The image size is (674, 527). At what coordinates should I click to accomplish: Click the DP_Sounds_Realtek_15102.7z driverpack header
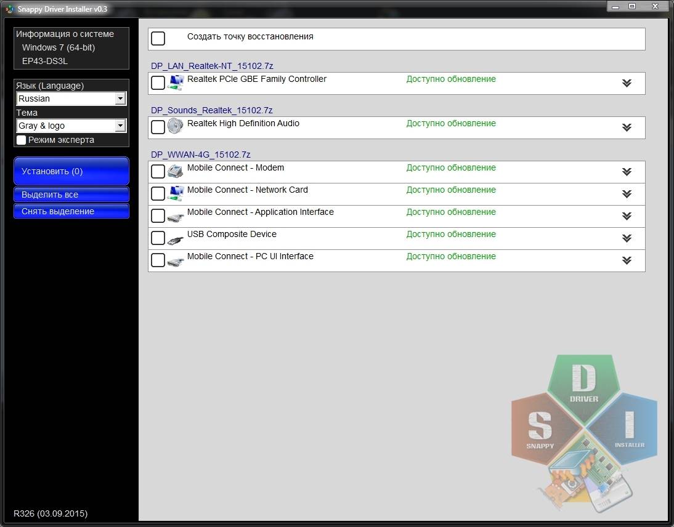211,110
